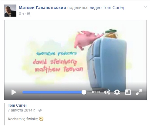Click the video progress slider handle
Image resolution: width=151 pixels, height=126 pixels.
84,92
